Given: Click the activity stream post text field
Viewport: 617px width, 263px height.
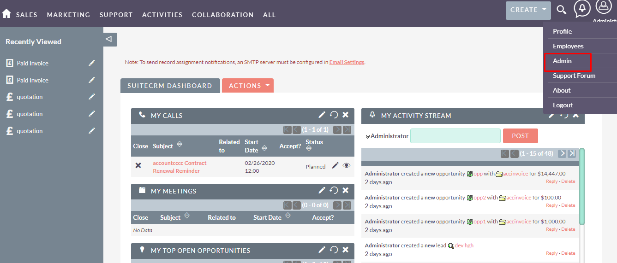Looking at the screenshot, I should [x=455, y=136].
